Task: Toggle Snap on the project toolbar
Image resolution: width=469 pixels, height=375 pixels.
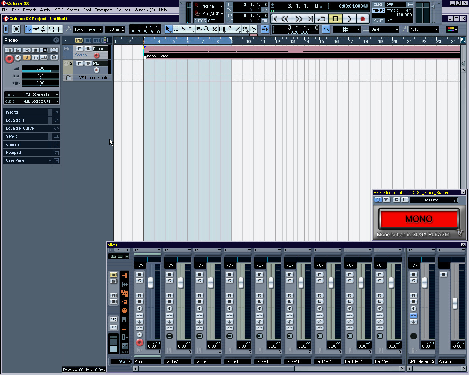Action: pos(326,29)
